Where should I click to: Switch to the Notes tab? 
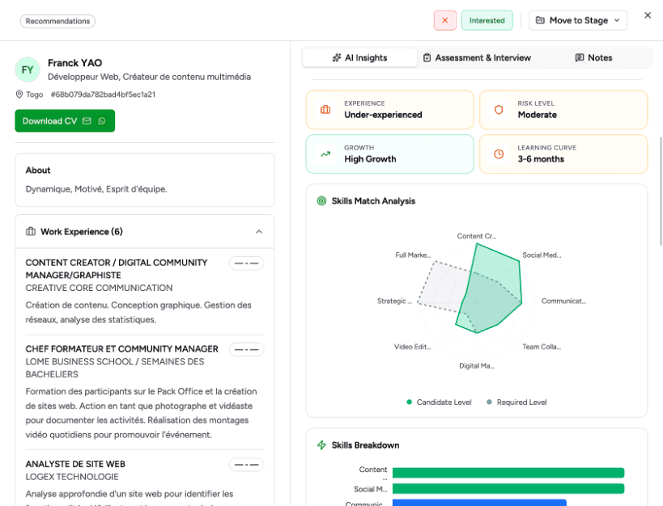[x=597, y=57]
